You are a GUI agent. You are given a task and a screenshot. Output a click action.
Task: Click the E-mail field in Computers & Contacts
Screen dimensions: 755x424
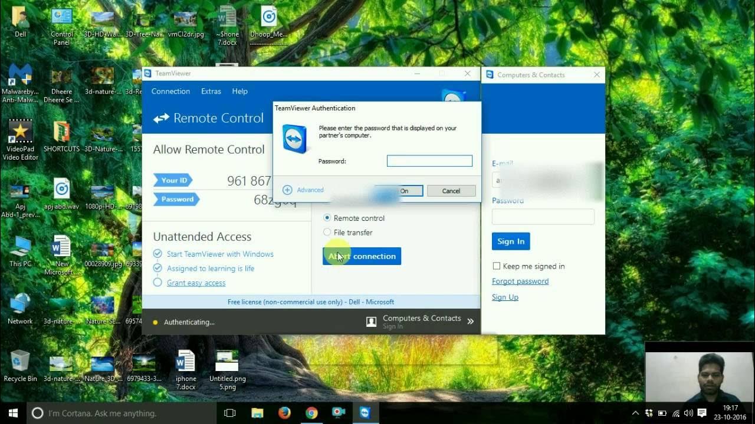543,180
